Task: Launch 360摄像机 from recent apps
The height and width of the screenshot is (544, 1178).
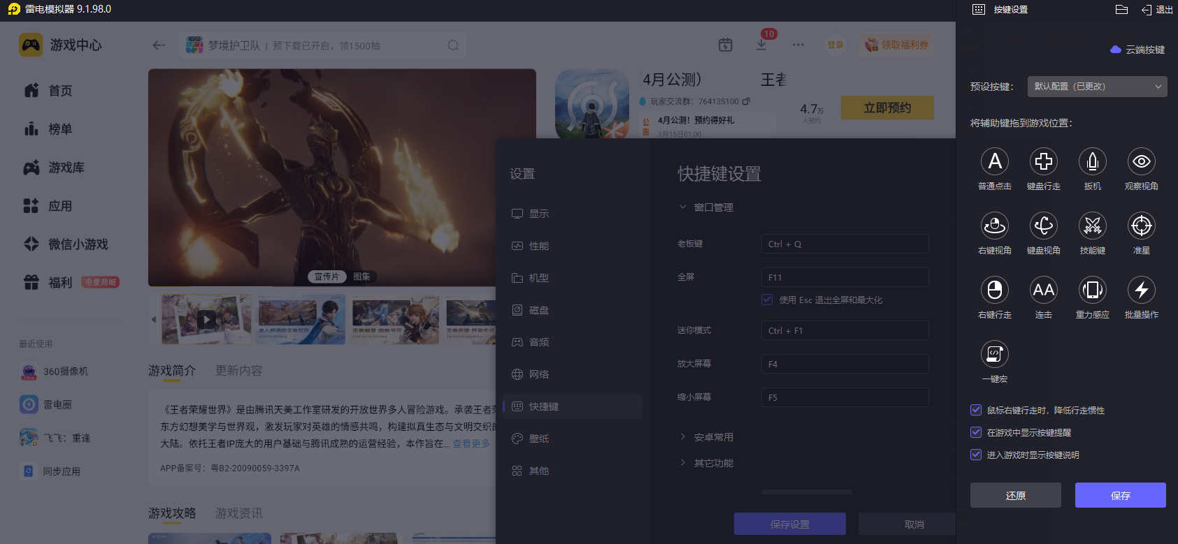Action: point(55,372)
